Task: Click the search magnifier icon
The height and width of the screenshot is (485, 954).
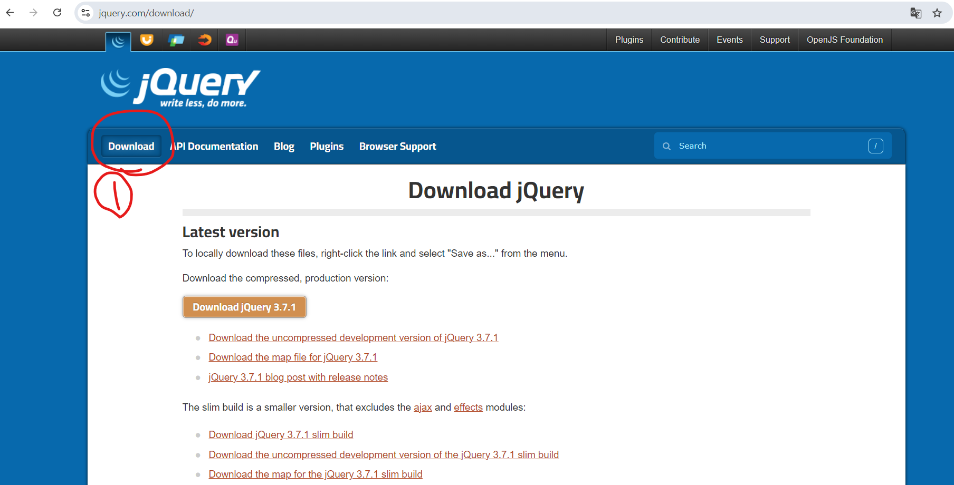Action: point(667,146)
